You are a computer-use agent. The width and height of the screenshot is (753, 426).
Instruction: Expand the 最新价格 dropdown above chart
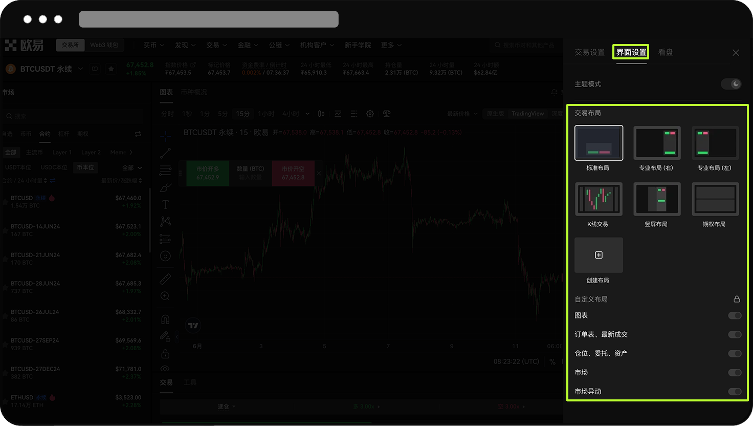[462, 114]
